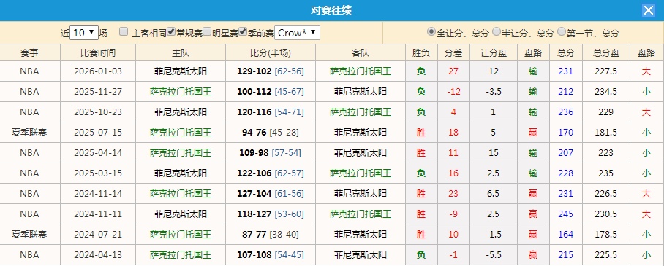The height and width of the screenshot is (266, 664).
Task: Click the 客队 column header
Action: (361, 53)
